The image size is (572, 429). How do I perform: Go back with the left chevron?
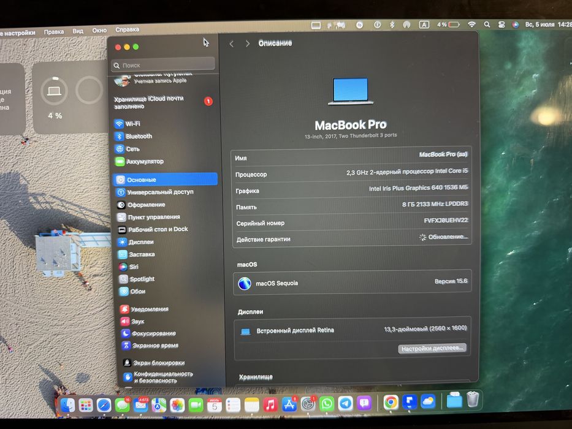[x=232, y=44]
